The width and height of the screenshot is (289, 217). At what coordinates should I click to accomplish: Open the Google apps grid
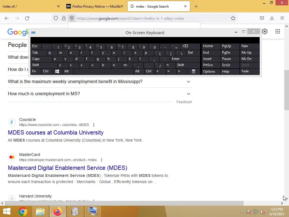pos(278,31)
